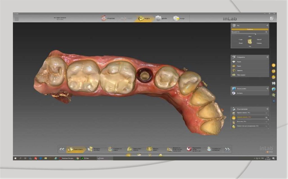Go back with the double-left arrows in step bar
This screenshot has height=179, width=288.
coord(62,149)
